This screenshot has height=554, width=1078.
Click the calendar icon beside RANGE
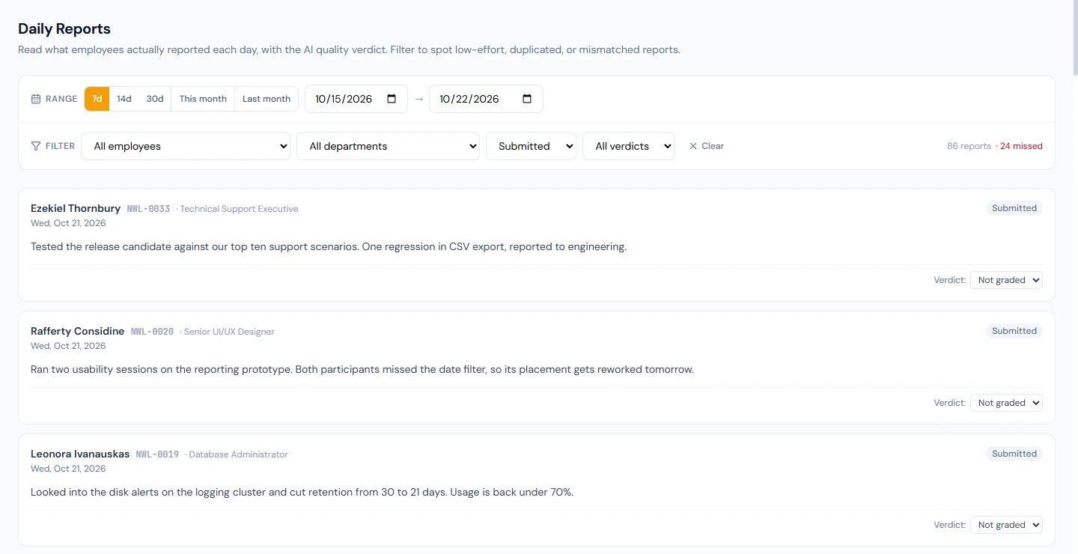(36, 99)
